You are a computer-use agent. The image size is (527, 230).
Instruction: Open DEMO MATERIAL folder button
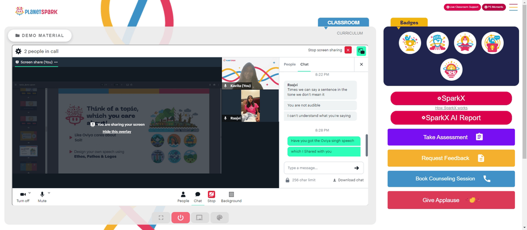pos(40,35)
